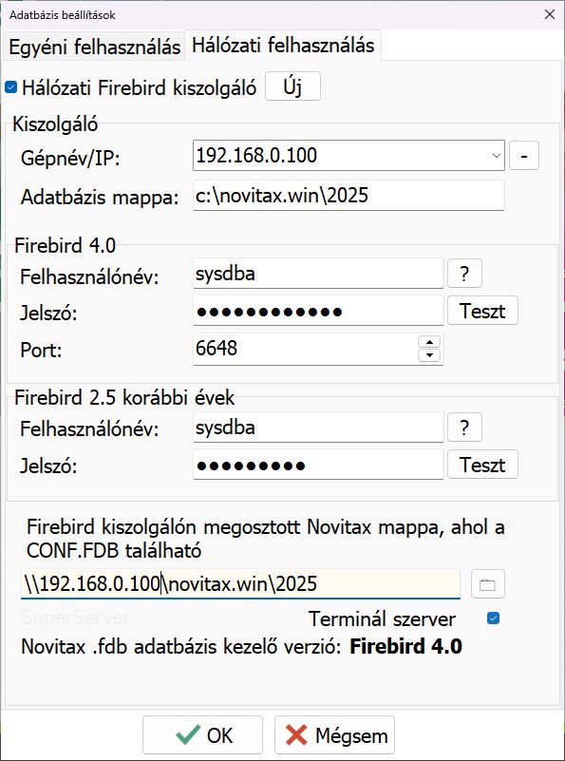Click the Adatbázis mappa input field
Viewport: 565px width, 761px height.
[348, 196]
